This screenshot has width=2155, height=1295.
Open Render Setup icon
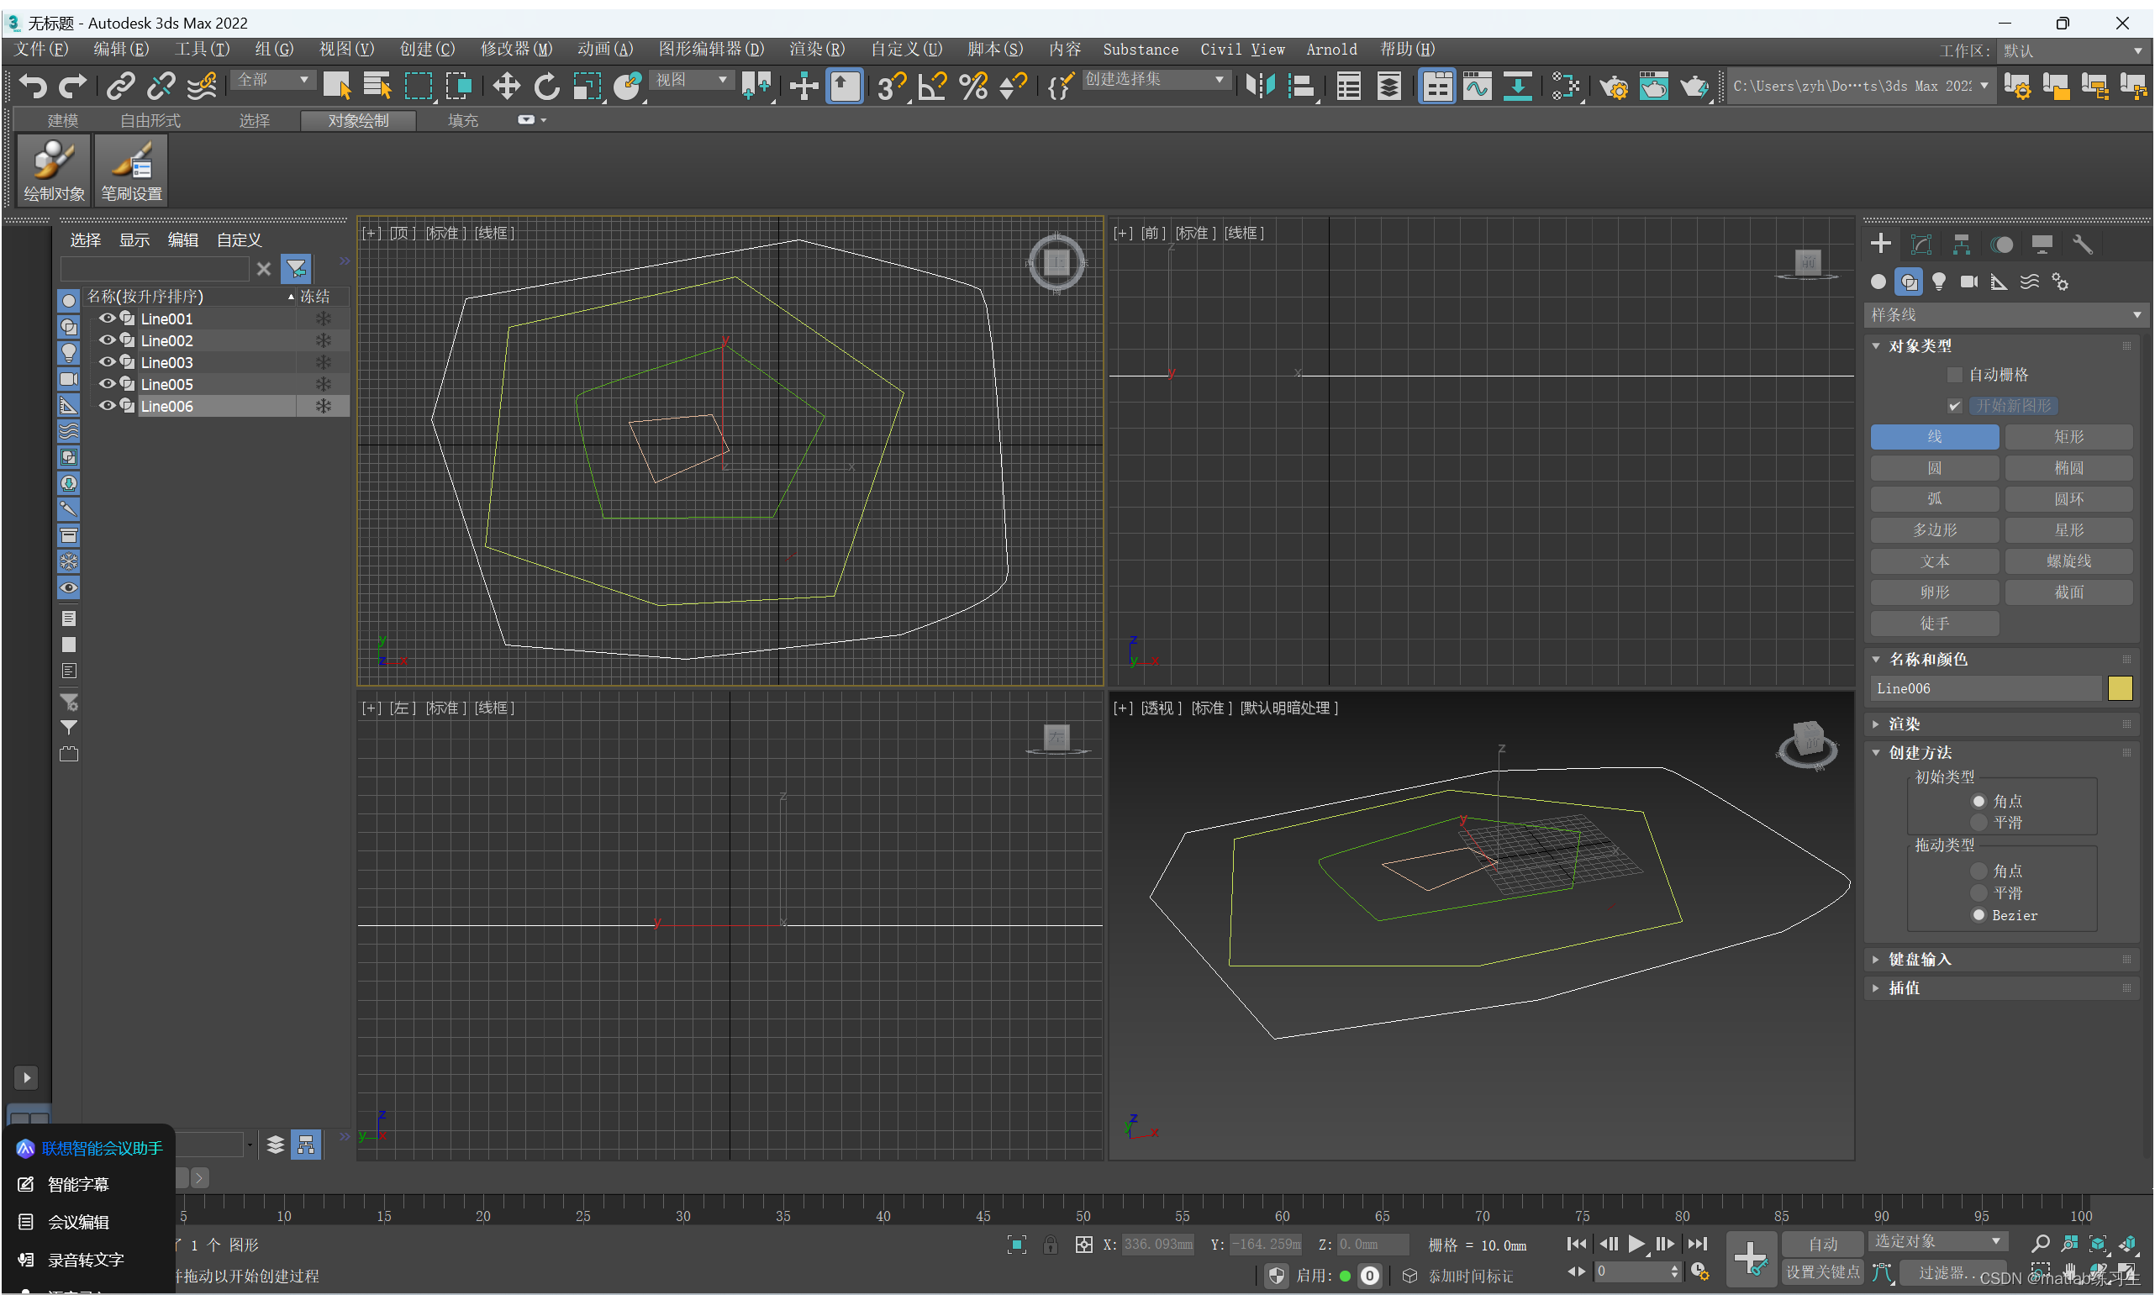pyautogui.click(x=1614, y=87)
